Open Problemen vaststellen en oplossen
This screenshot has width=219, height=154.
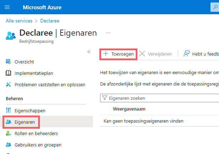coord(50,84)
